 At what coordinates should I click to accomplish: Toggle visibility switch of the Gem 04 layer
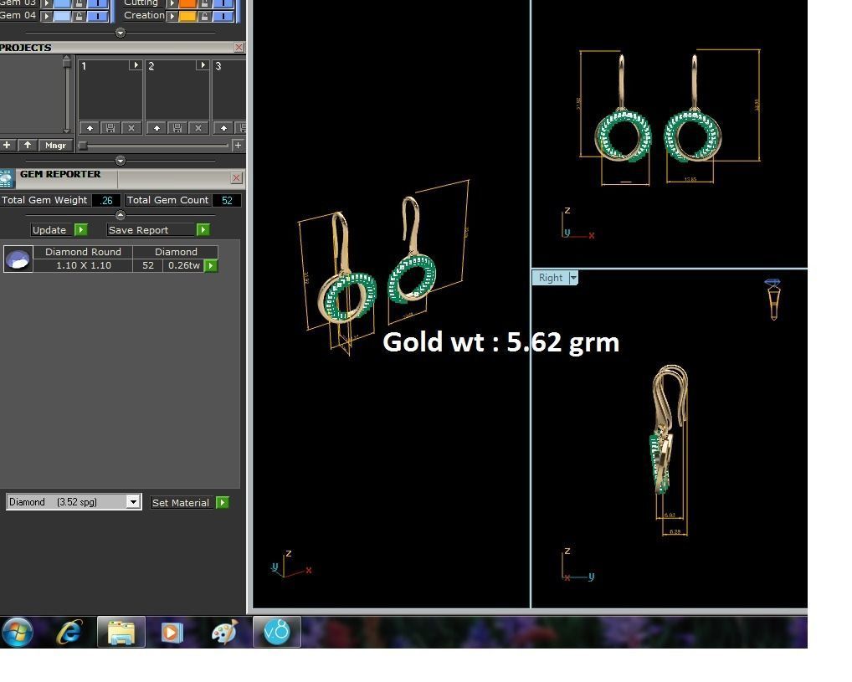pos(98,16)
